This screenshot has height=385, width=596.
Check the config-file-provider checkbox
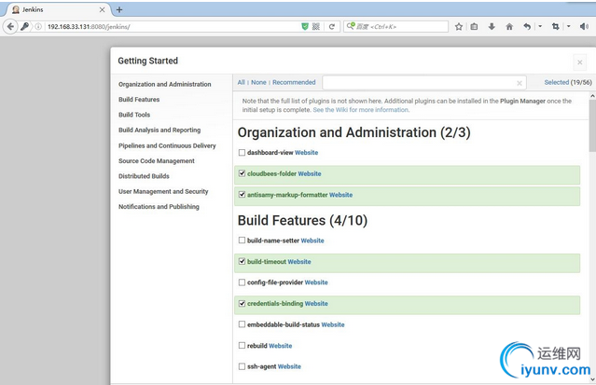pos(242,282)
